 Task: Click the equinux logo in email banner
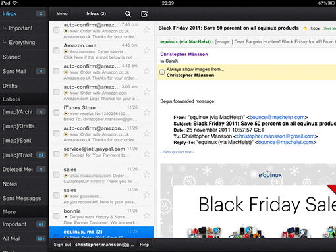270,175
